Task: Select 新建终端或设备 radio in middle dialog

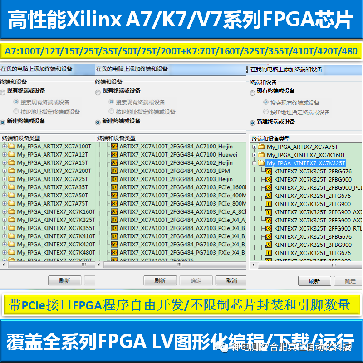Action: pyautogui.click(x=98, y=123)
